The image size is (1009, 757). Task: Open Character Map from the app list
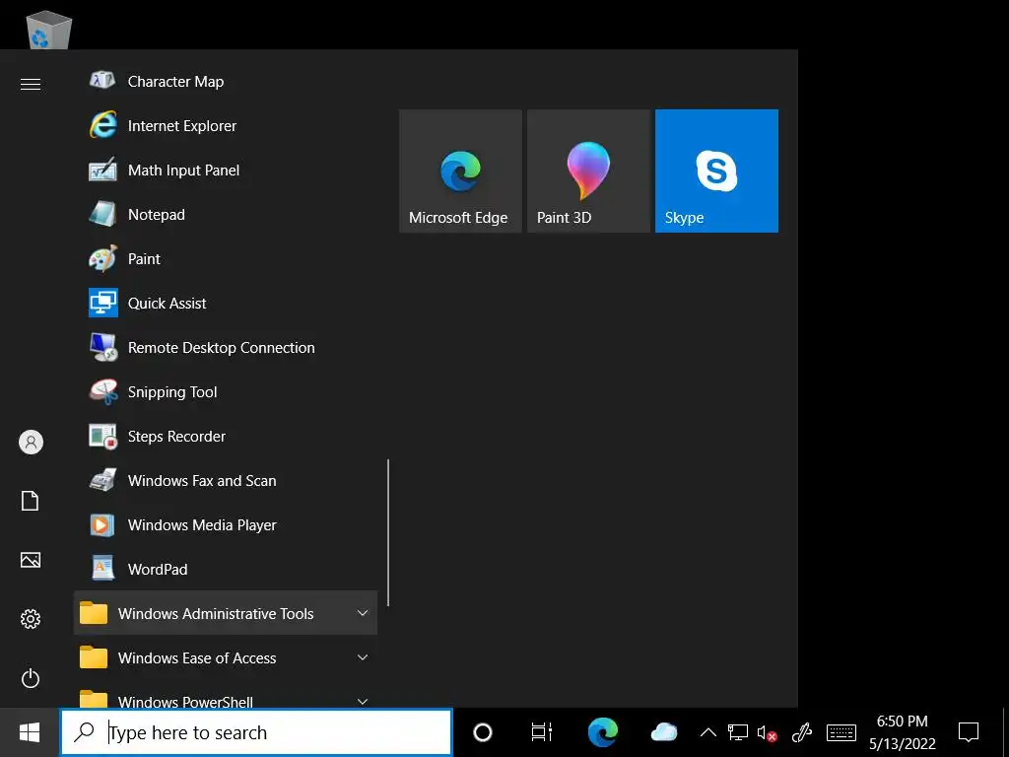[x=226, y=81]
